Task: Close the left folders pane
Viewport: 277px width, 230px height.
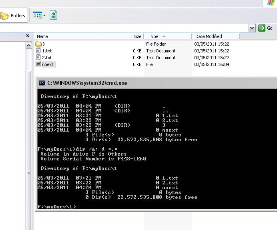Action: point(28,36)
